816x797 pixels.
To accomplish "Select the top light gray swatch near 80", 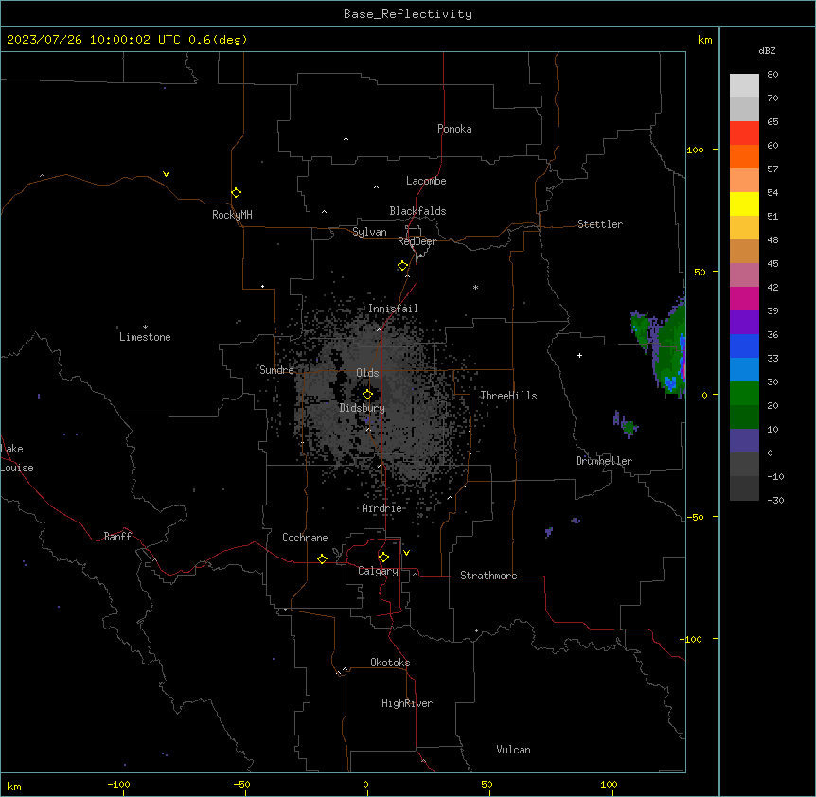I will 744,86.
